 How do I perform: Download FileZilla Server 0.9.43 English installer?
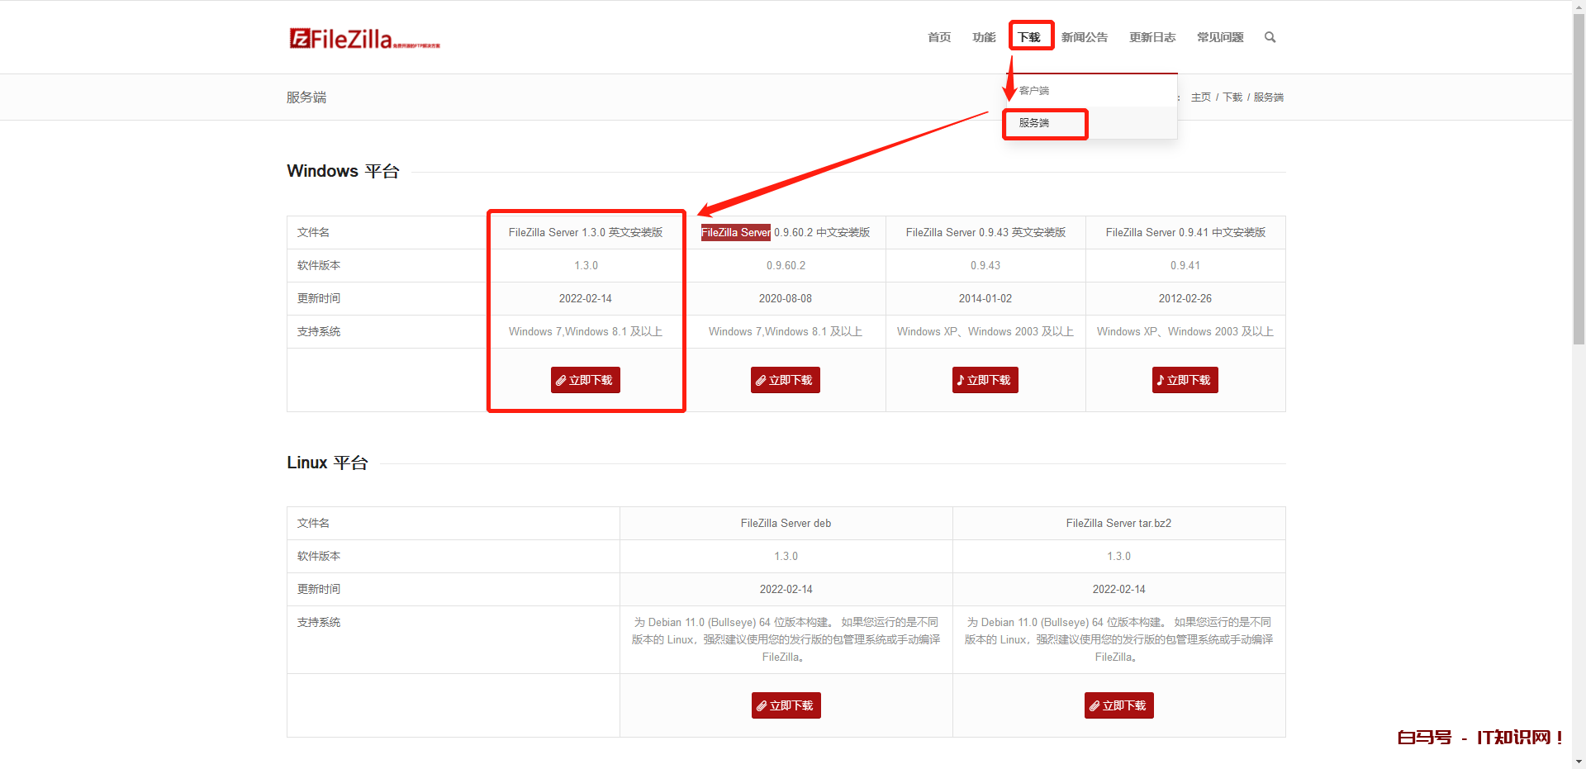(x=985, y=380)
